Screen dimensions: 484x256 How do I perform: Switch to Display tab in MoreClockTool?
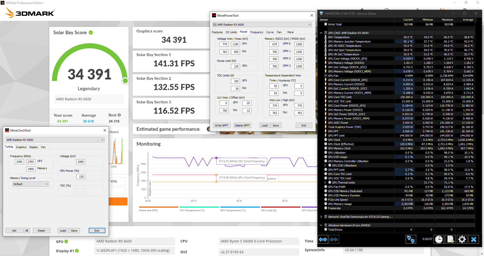coord(34,147)
